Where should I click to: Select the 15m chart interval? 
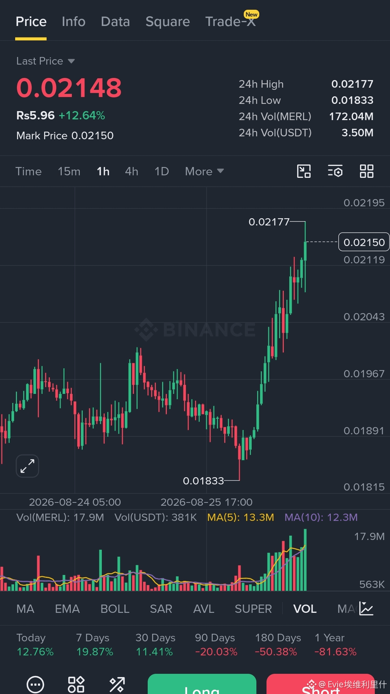[69, 171]
